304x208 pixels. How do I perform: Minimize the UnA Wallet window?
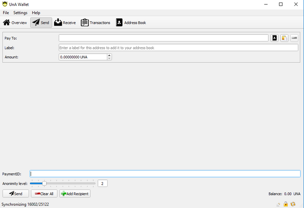point(266,4)
